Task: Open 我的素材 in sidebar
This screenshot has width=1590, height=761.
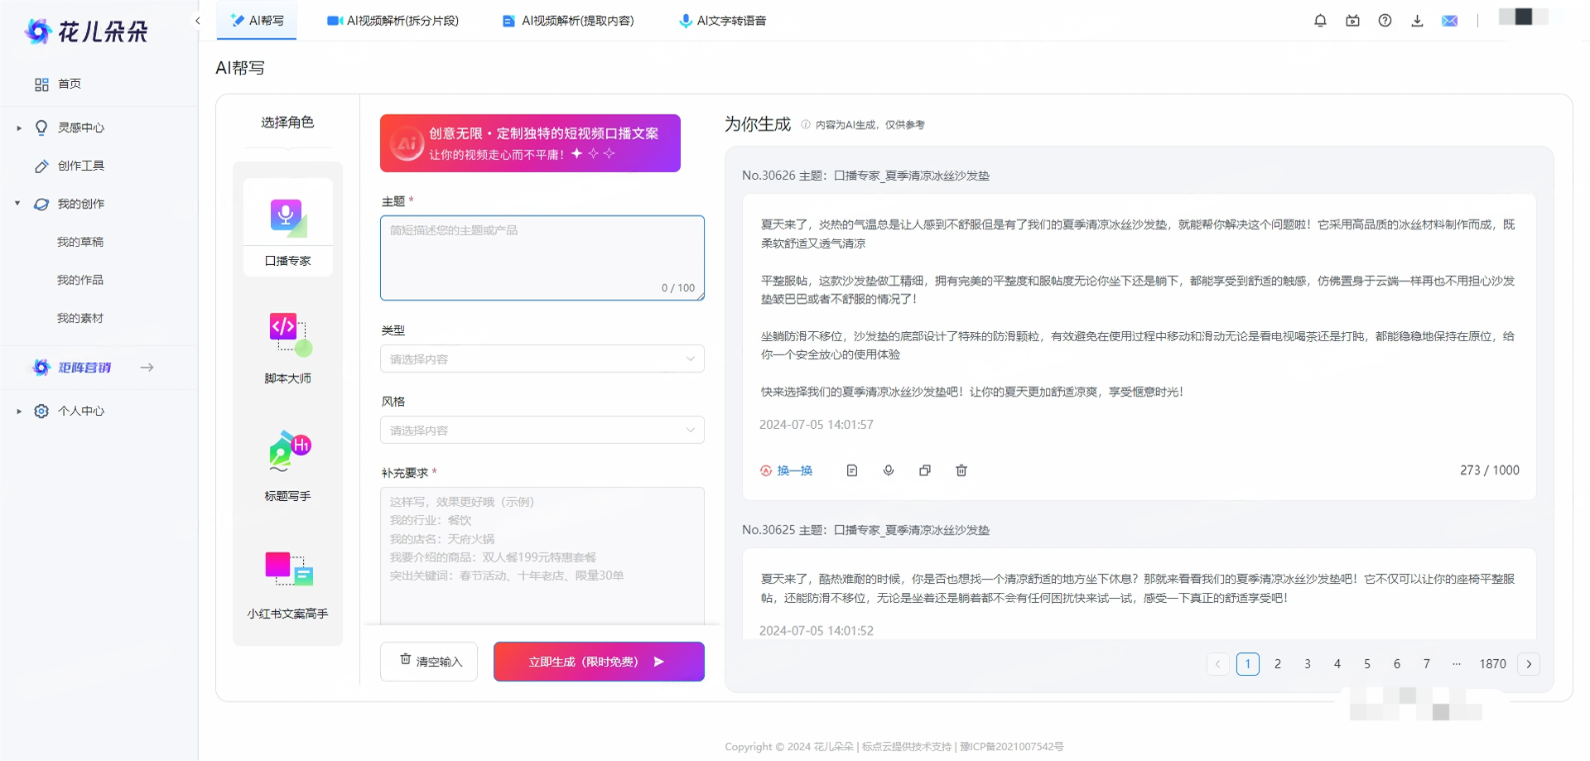Action: pos(80,318)
